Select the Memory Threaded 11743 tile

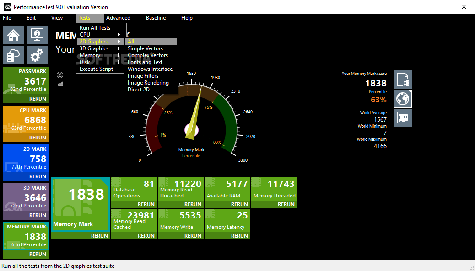[x=274, y=189]
